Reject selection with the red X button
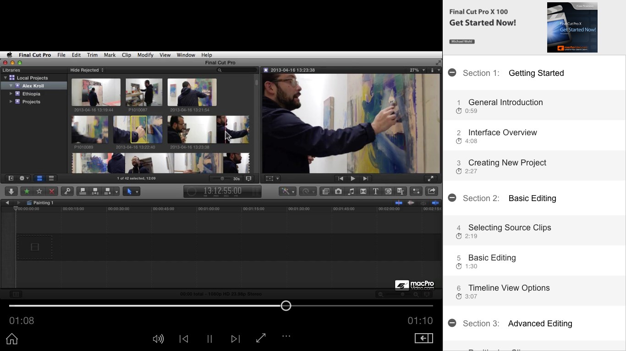The width and height of the screenshot is (626, 351). coord(52,191)
